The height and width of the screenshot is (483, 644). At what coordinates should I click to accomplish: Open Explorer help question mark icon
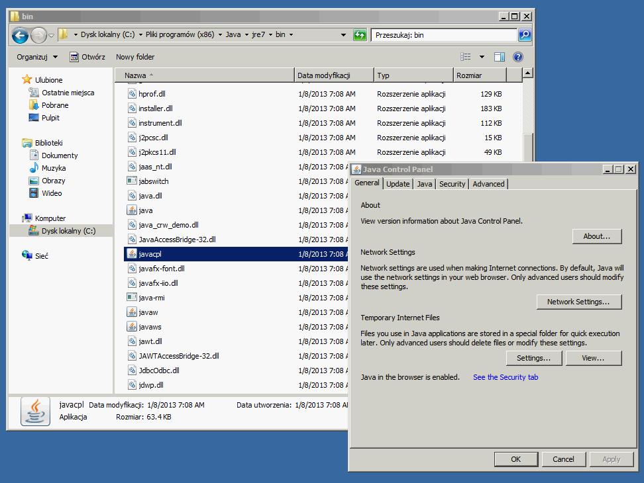pos(518,57)
